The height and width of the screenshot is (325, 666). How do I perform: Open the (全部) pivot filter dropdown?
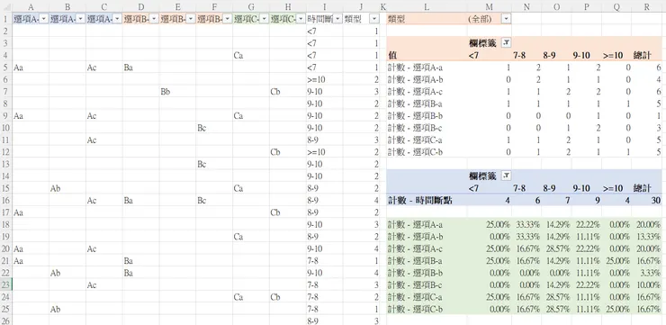tap(506, 19)
